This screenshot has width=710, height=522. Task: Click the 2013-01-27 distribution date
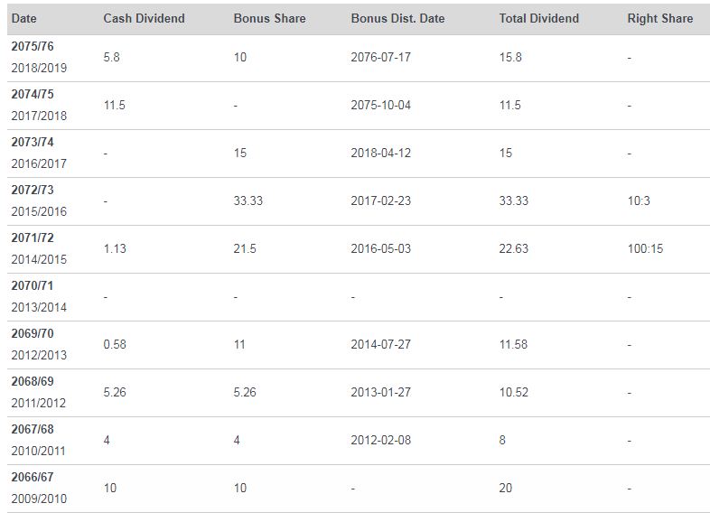pyautogui.click(x=381, y=392)
